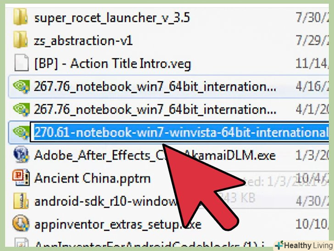Click the NVIDIA icon beside the 270.61 file
Viewport: 334px width, 251px height.
[21, 132]
